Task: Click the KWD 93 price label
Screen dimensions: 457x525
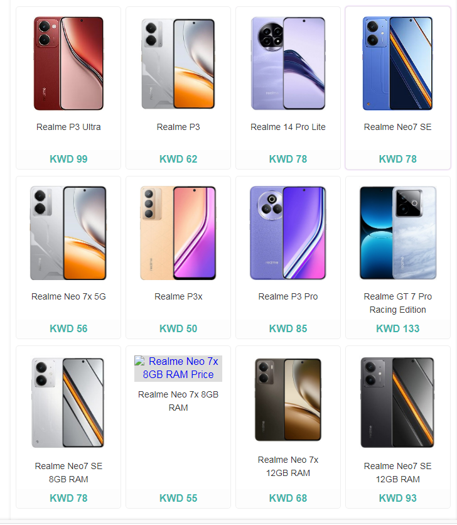Action: (398, 498)
